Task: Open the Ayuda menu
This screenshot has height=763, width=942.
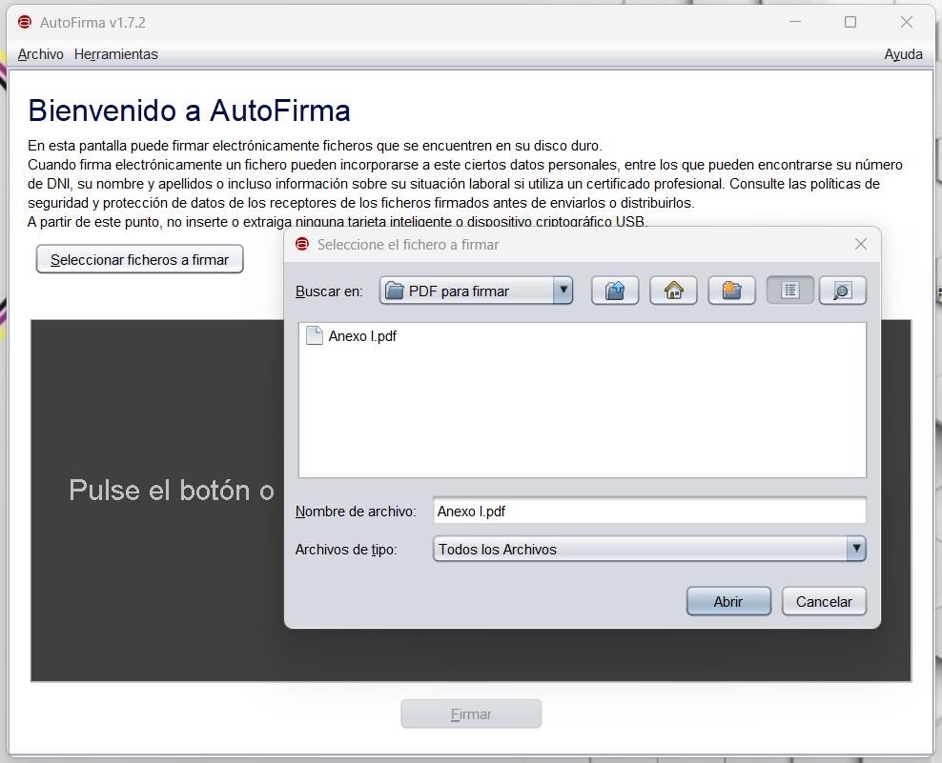Action: point(903,54)
